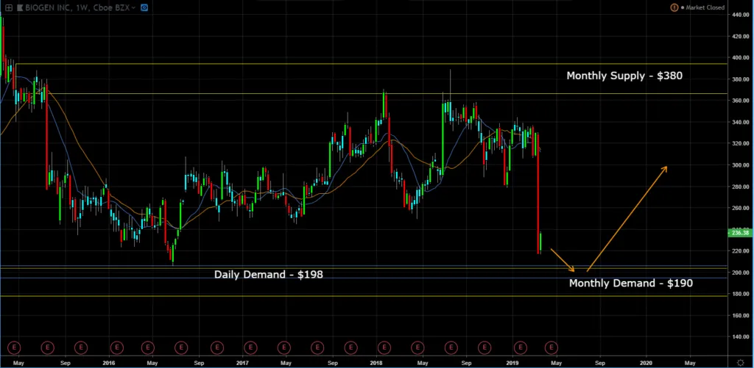Open earnings marker just after 2017 label
The height and width of the screenshot is (368, 754).
point(250,347)
